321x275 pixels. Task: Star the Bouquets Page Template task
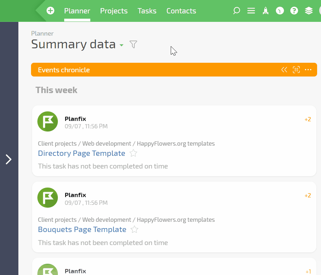(134, 230)
